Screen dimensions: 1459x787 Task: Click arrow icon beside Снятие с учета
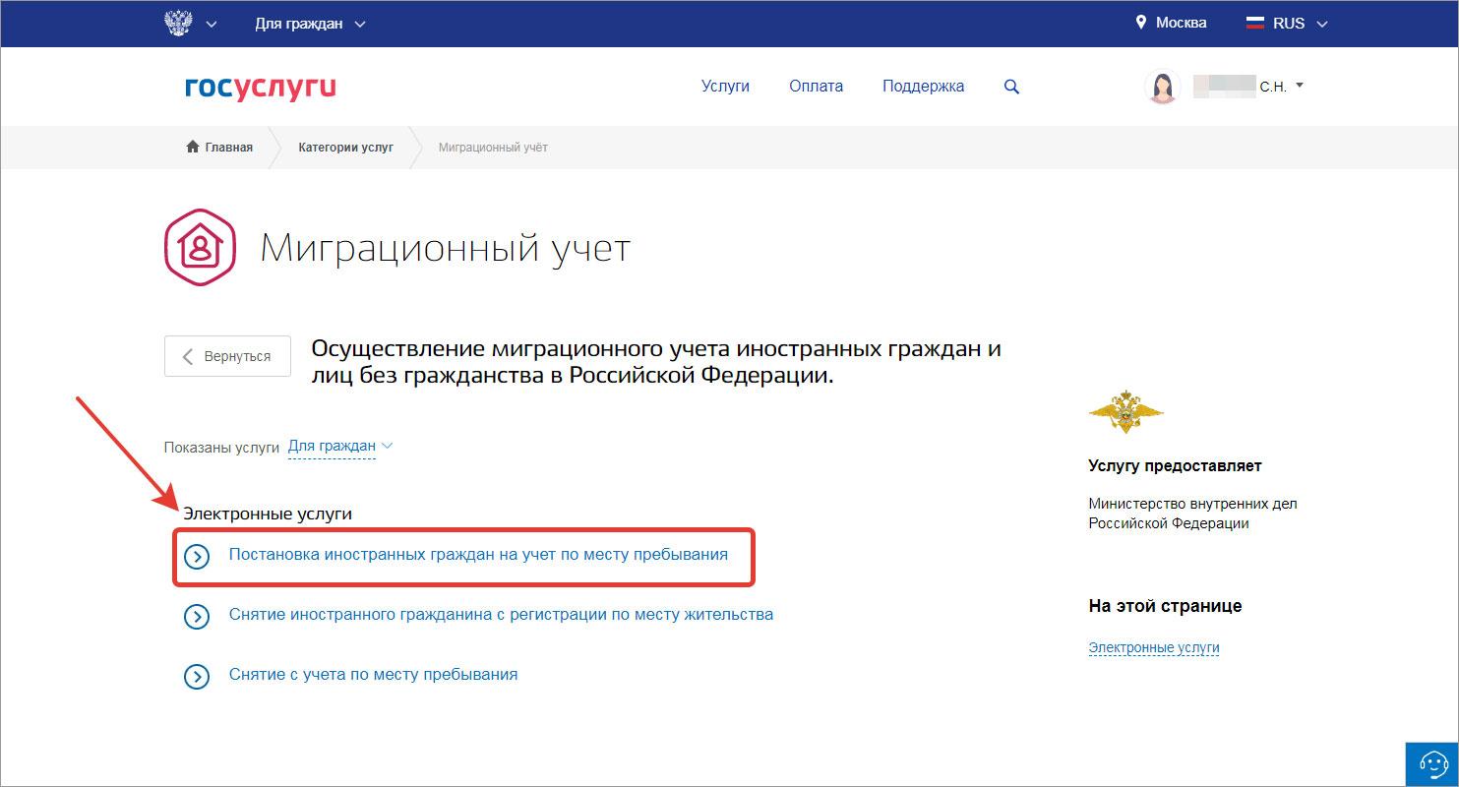[197, 677]
